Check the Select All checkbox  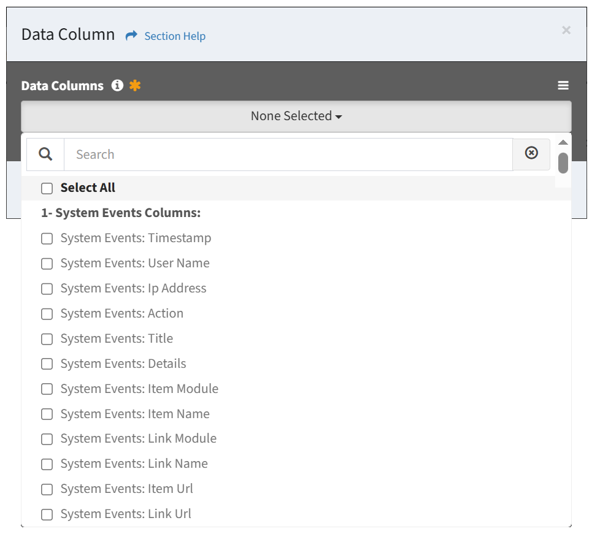click(47, 188)
